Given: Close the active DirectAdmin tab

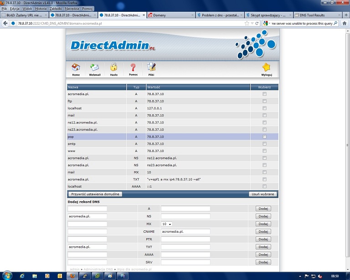Looking at the screenshot, I should (144, 15).
